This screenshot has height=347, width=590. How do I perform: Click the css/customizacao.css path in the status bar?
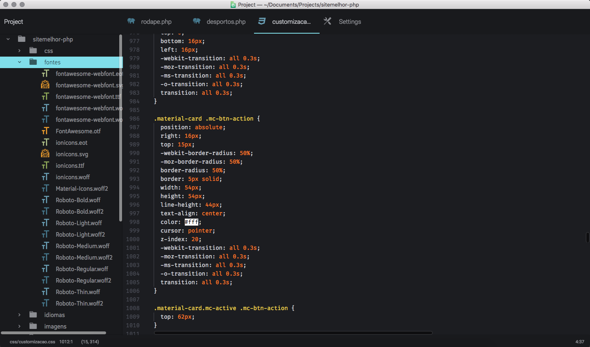[32, 341]
